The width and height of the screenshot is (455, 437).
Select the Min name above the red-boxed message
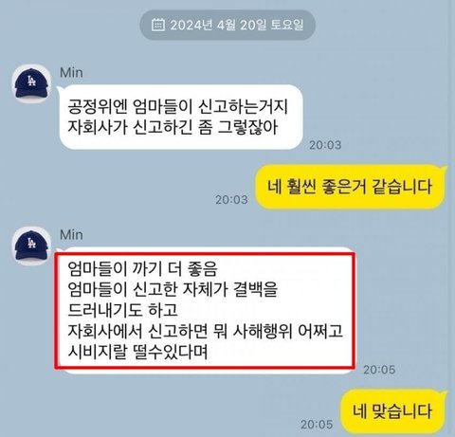coord(71,235)
